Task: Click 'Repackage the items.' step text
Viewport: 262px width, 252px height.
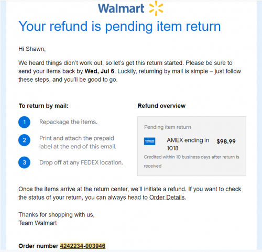Action: tap(68, 122)
